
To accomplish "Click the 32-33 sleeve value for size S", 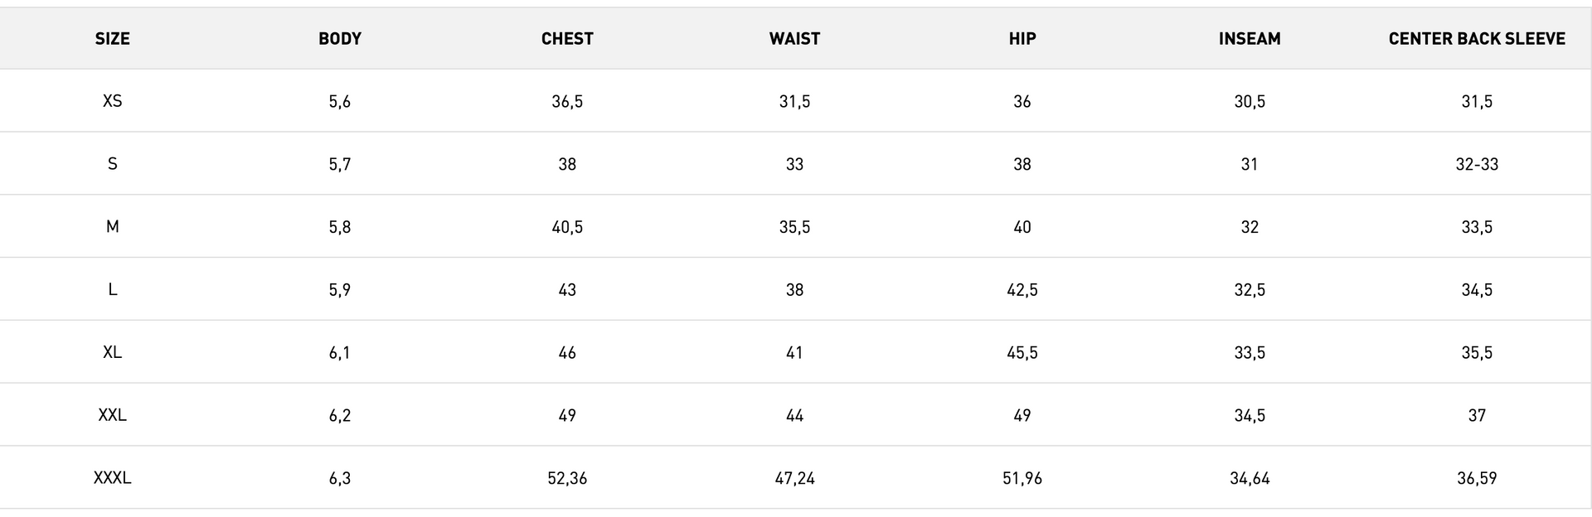I will [x=1477, y=164].
